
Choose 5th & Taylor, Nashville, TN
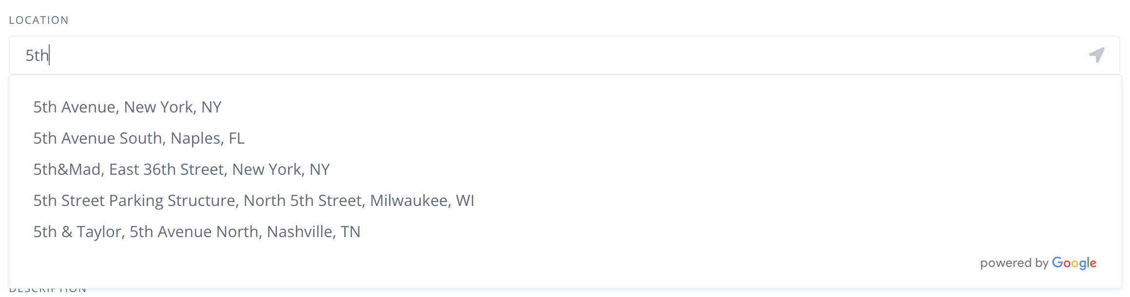pos(196,232)
